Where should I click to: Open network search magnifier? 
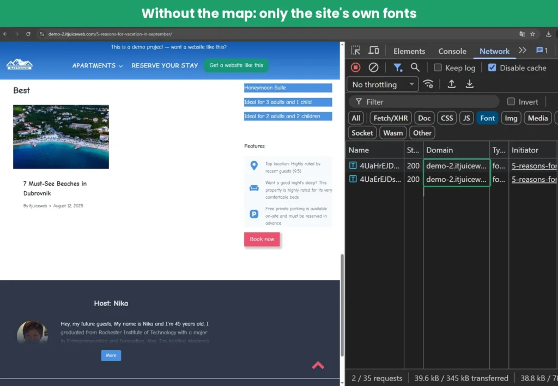(415, 68)
